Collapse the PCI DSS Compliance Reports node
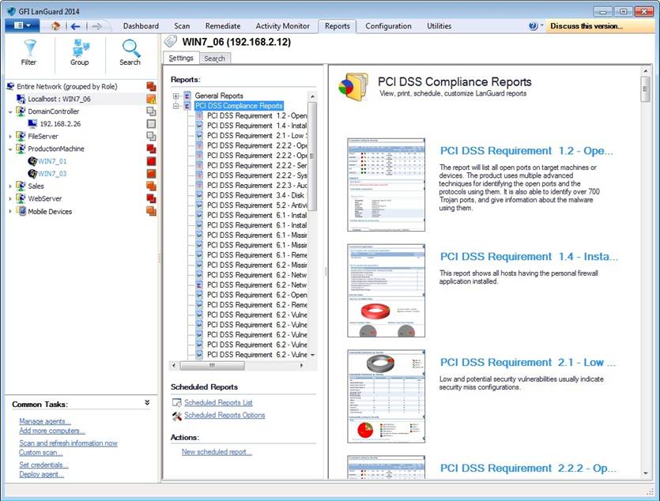This screenshot has height=501, width=660. click(176, 106)
